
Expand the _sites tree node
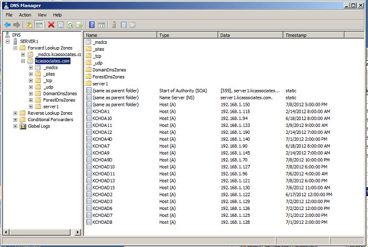coord(31,74)
